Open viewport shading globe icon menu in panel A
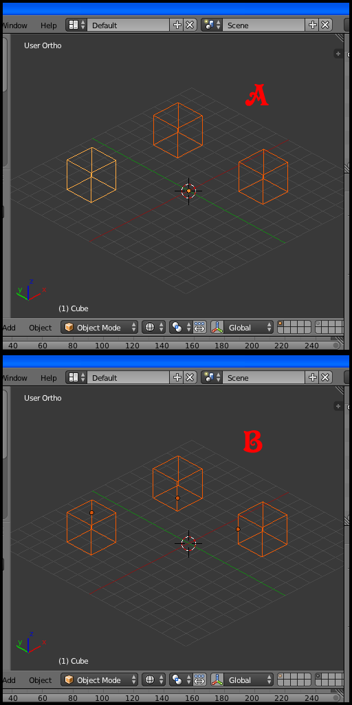Image resolution: width=352 pixels, height=705 pixels. [x=153, y=327]
